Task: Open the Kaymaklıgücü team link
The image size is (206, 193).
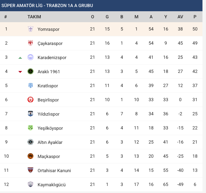Action: pyautogui.click(x=51, y=185)
